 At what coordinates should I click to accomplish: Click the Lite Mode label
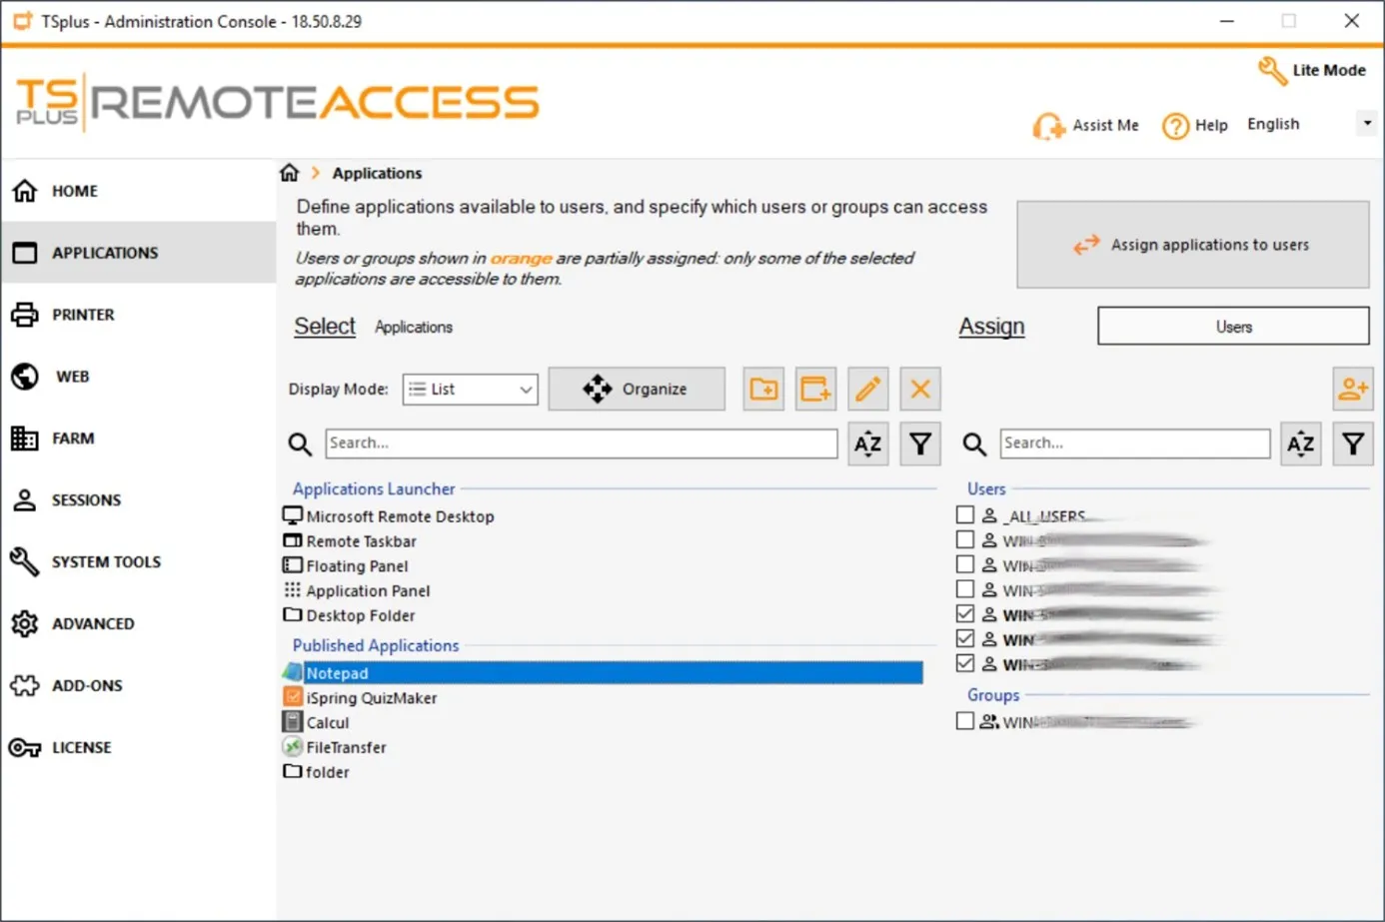click(1329, 70)
